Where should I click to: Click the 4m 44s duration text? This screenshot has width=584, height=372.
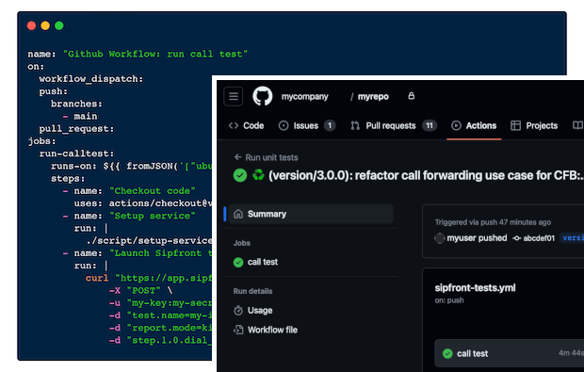(x=571, y=353)
